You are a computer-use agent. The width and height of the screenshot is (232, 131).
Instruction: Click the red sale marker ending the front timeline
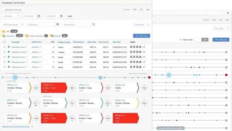point(149,78)
